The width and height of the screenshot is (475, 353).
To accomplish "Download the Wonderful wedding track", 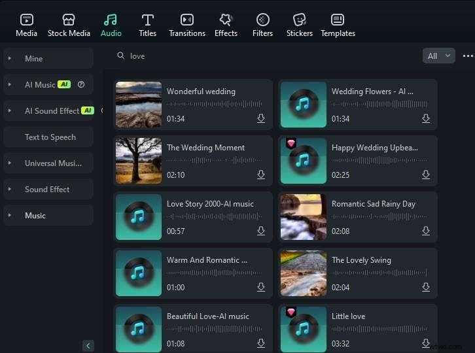I will pos(261,118).
